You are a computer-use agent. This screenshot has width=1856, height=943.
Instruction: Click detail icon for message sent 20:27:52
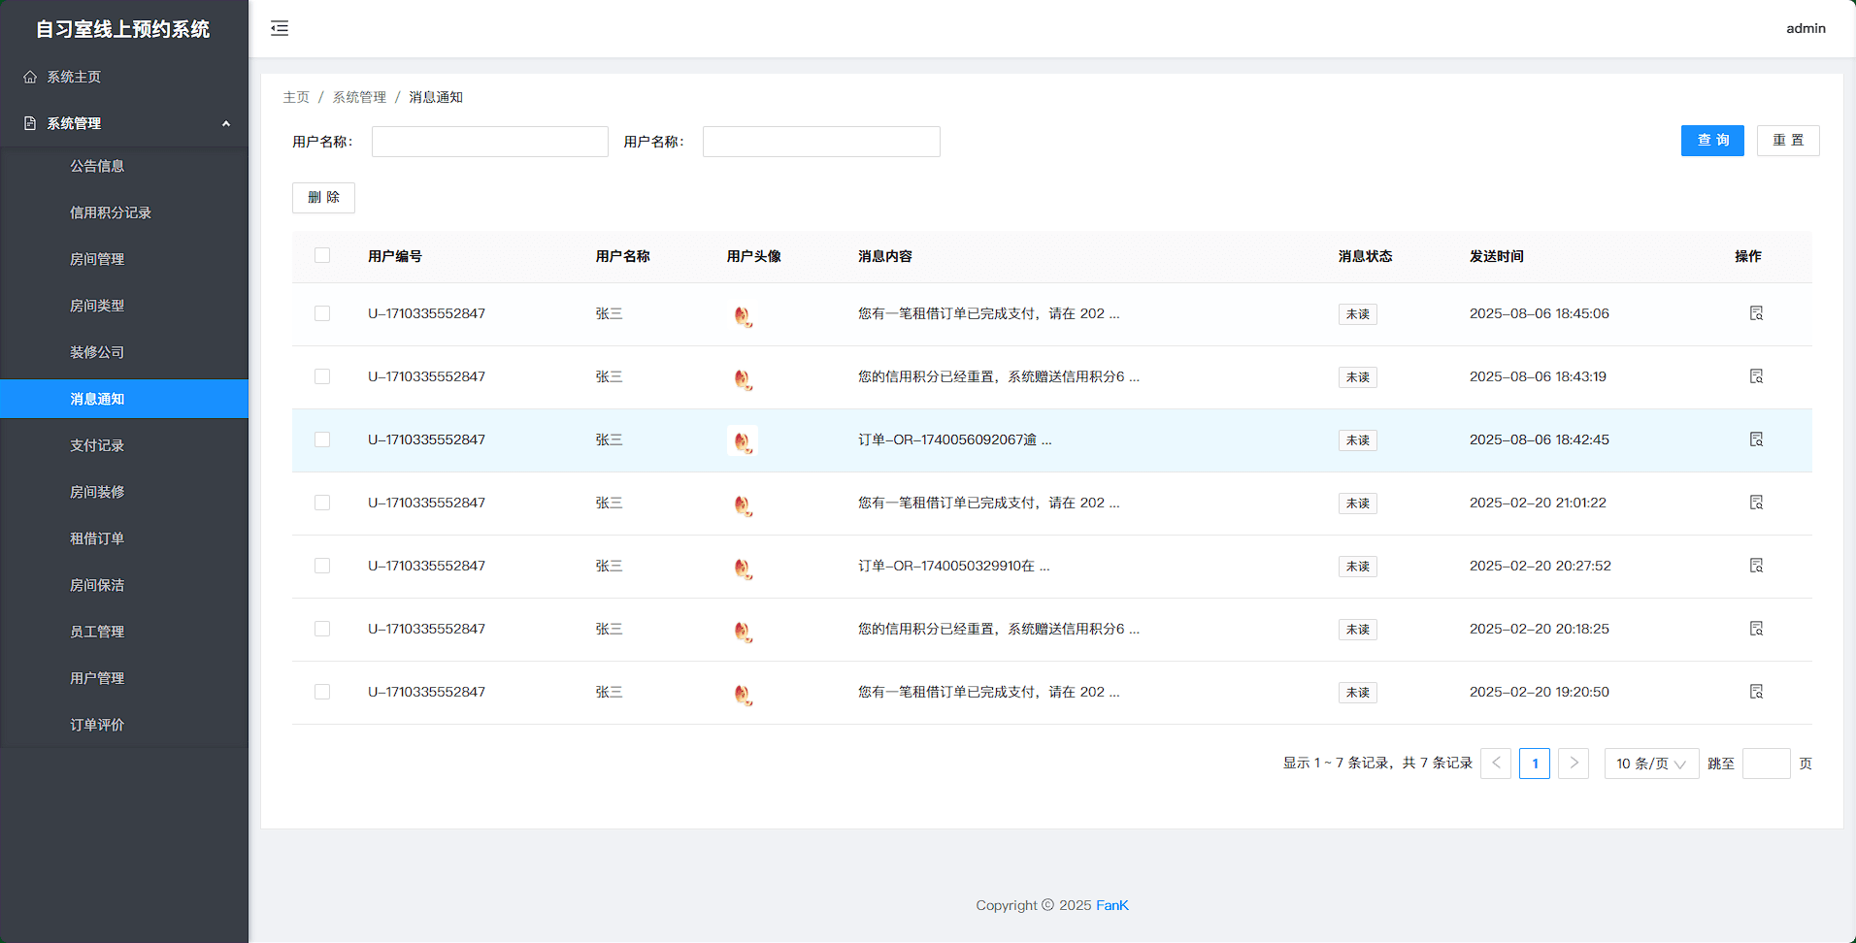pos(1756,566)
